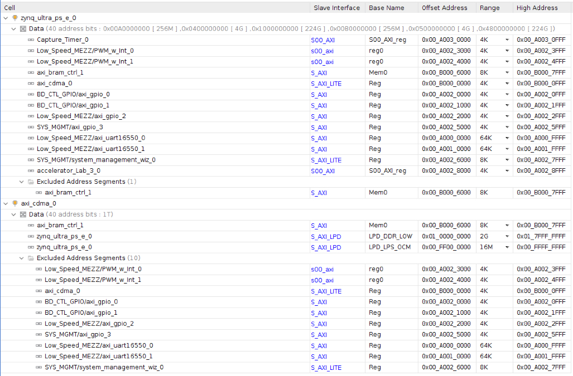Collapse the zynq_ultra_ps_e_0 tree node
The image size is (573, 376).
[x=6, y=18]
